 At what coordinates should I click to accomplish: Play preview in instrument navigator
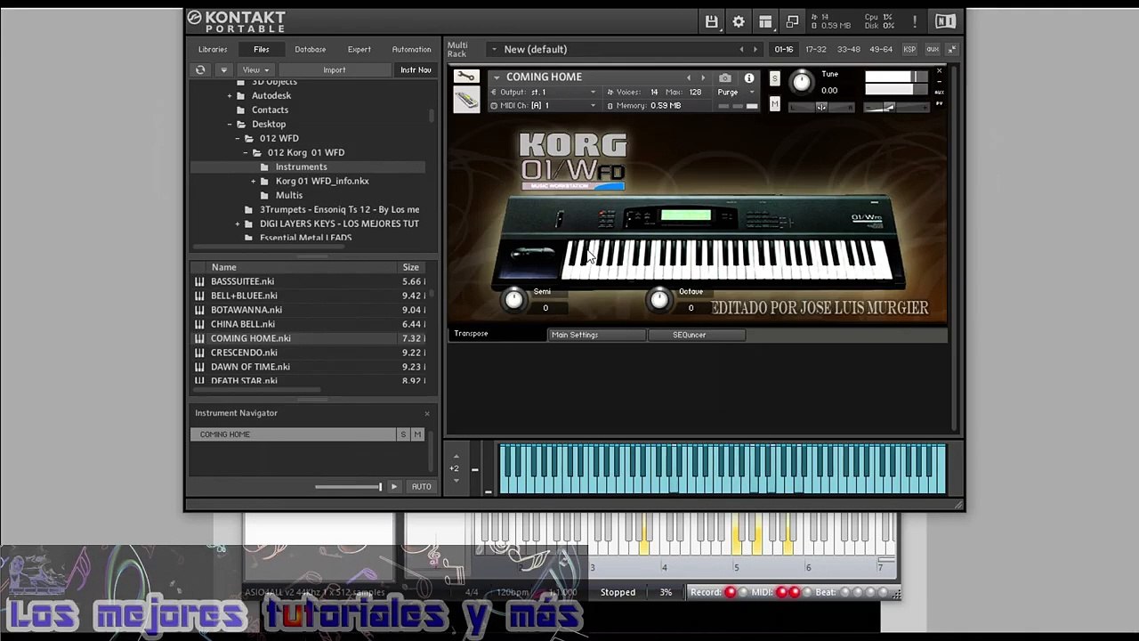coord(394,487)
